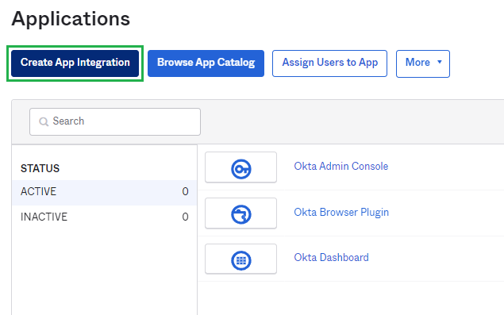The width and height of the screenshot is (504, 315).
Task: Expand the More dropdown menu
Action: 423,63
